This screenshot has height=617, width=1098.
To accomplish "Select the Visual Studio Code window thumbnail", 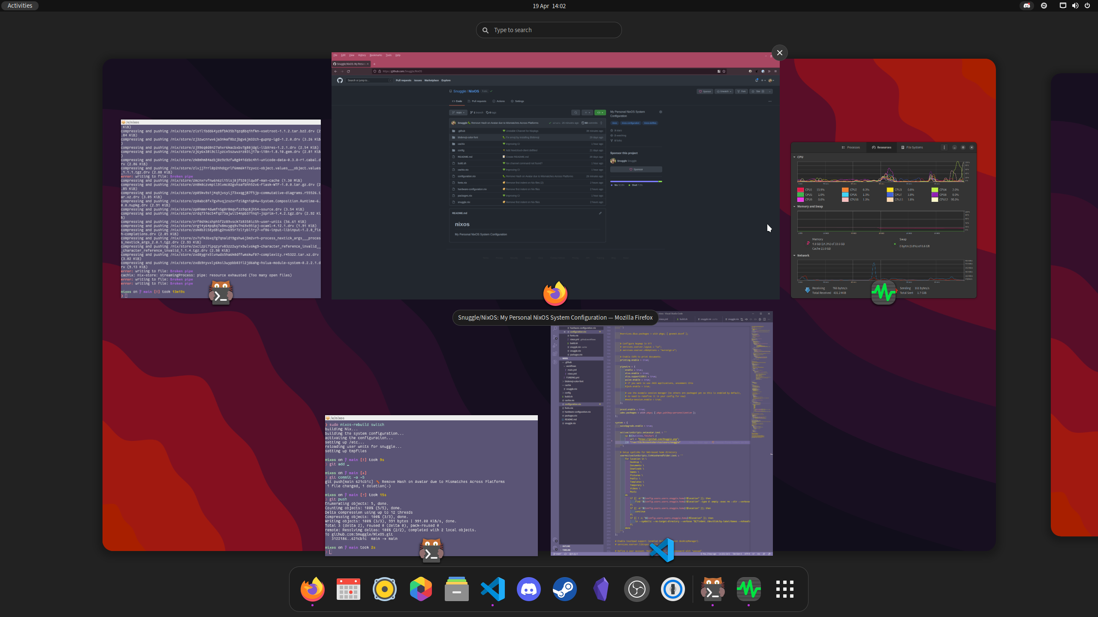I will click(x=662, y=433).
